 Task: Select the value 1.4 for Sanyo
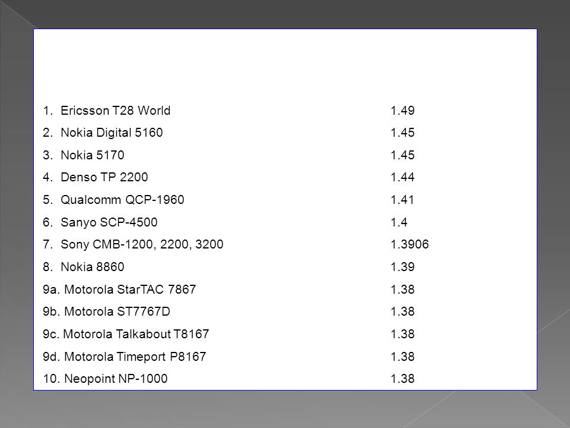[399, 222]
